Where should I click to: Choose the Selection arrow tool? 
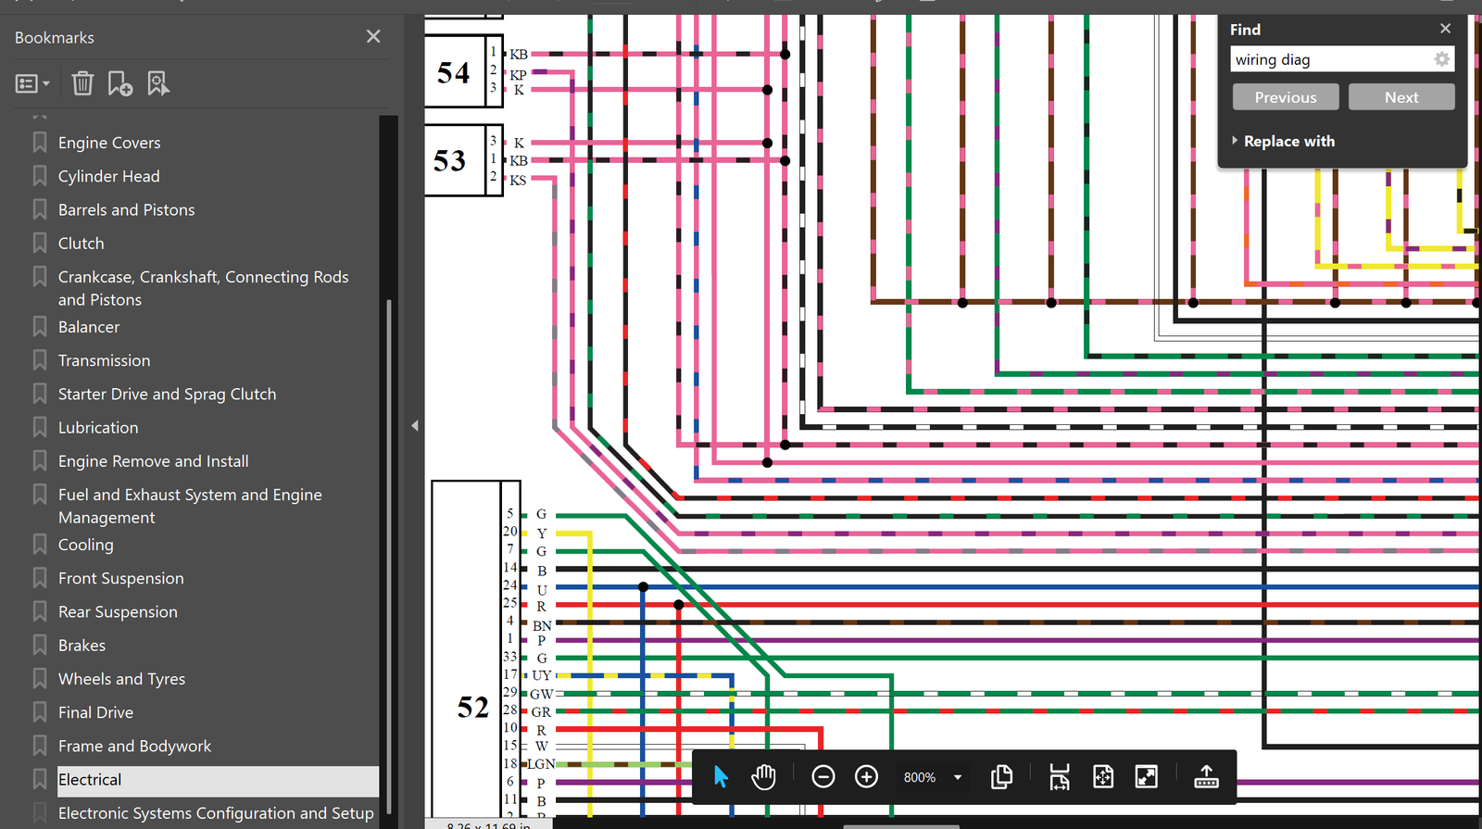pyautogui.click(x=721, y=776)
